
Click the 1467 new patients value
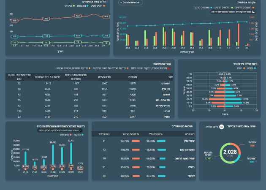click(x=76, y=83)
